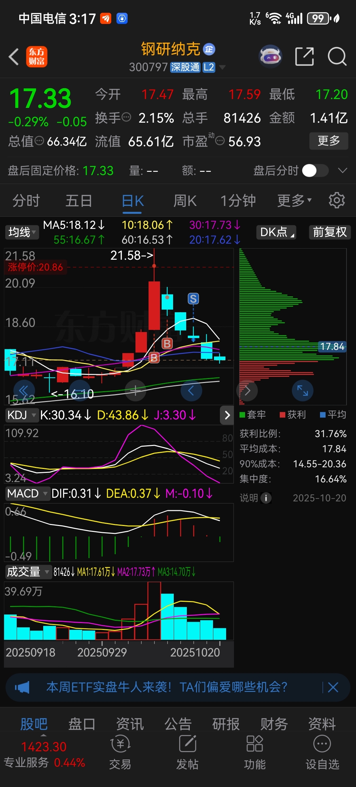Zoom in chart with plus button
Viewport: 356px width, 787px height.
click(x=135, y=391)
